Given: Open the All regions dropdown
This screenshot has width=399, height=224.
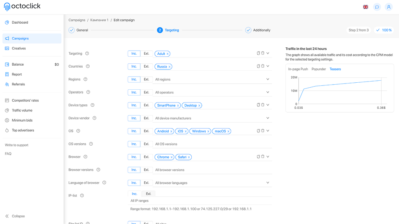Looking at the screenshot, I should [212, 79].
